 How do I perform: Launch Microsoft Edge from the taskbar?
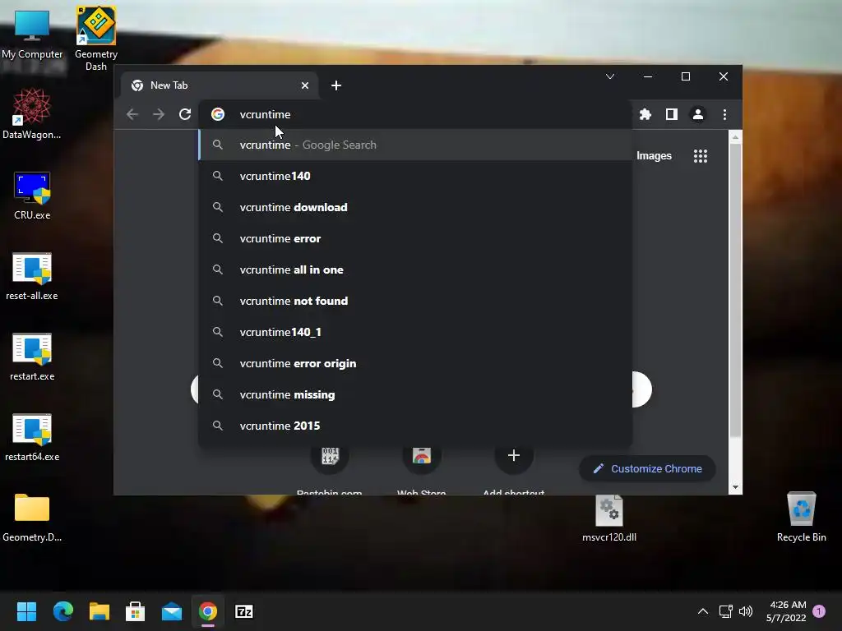click(x=62, y=611)
